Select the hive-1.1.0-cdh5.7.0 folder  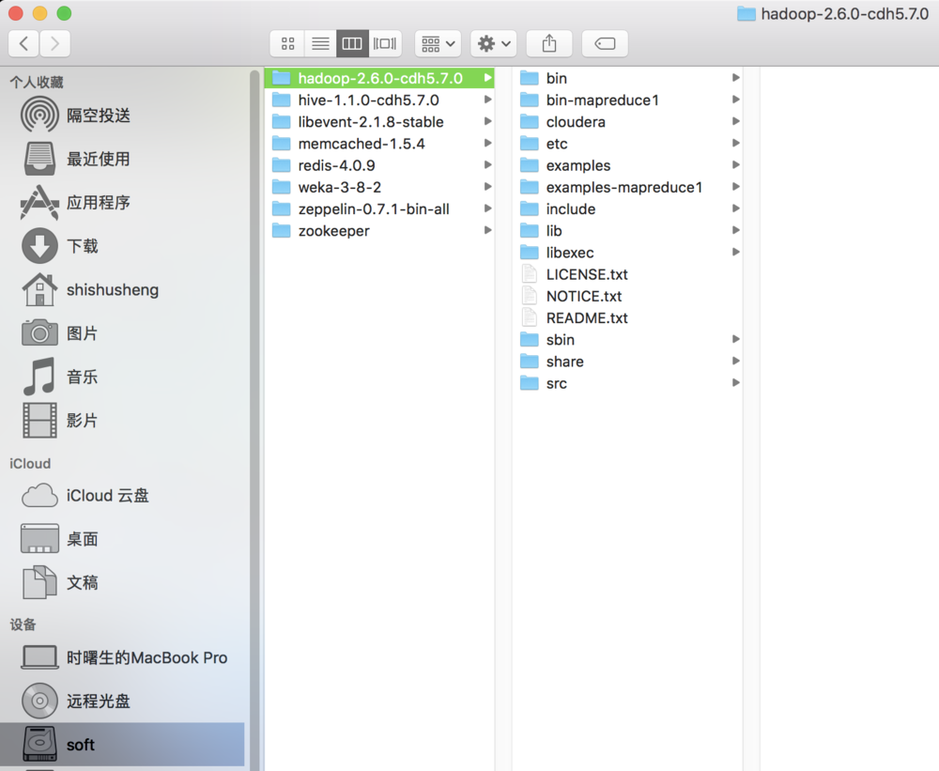pyautogui.click(x=379, y=100)
